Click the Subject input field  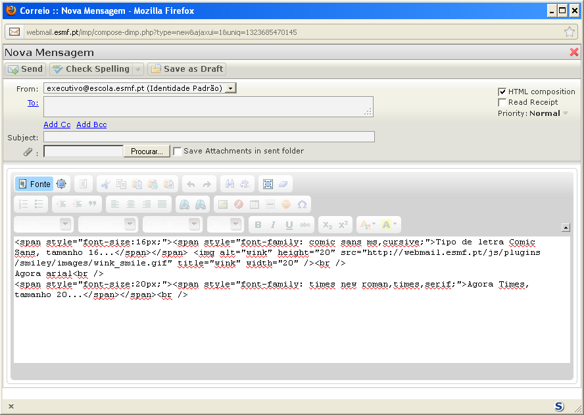pyautogui.click(x=208, y=137)
